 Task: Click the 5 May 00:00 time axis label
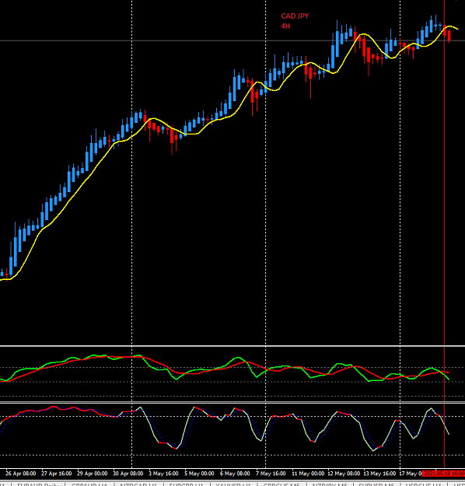click(x=199, y=474)
